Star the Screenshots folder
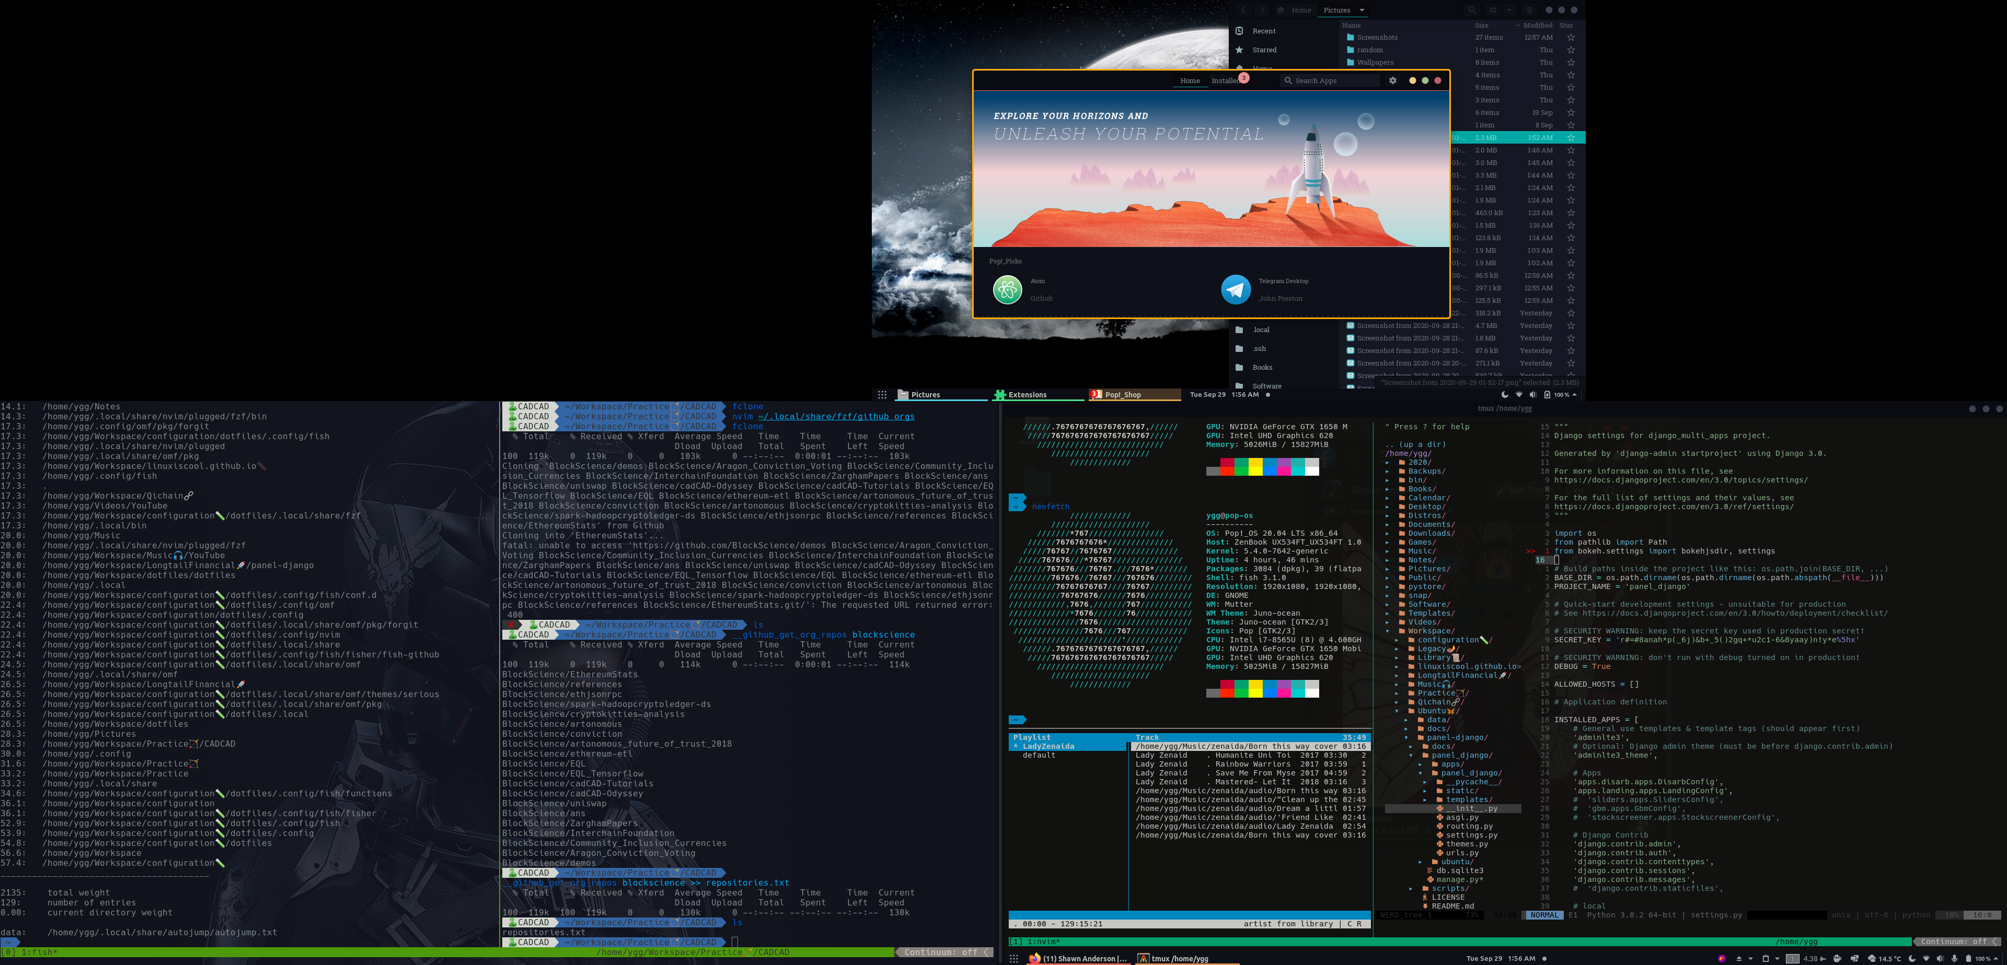Screen dimensions: 2007x965 (x=1571, y=38)
